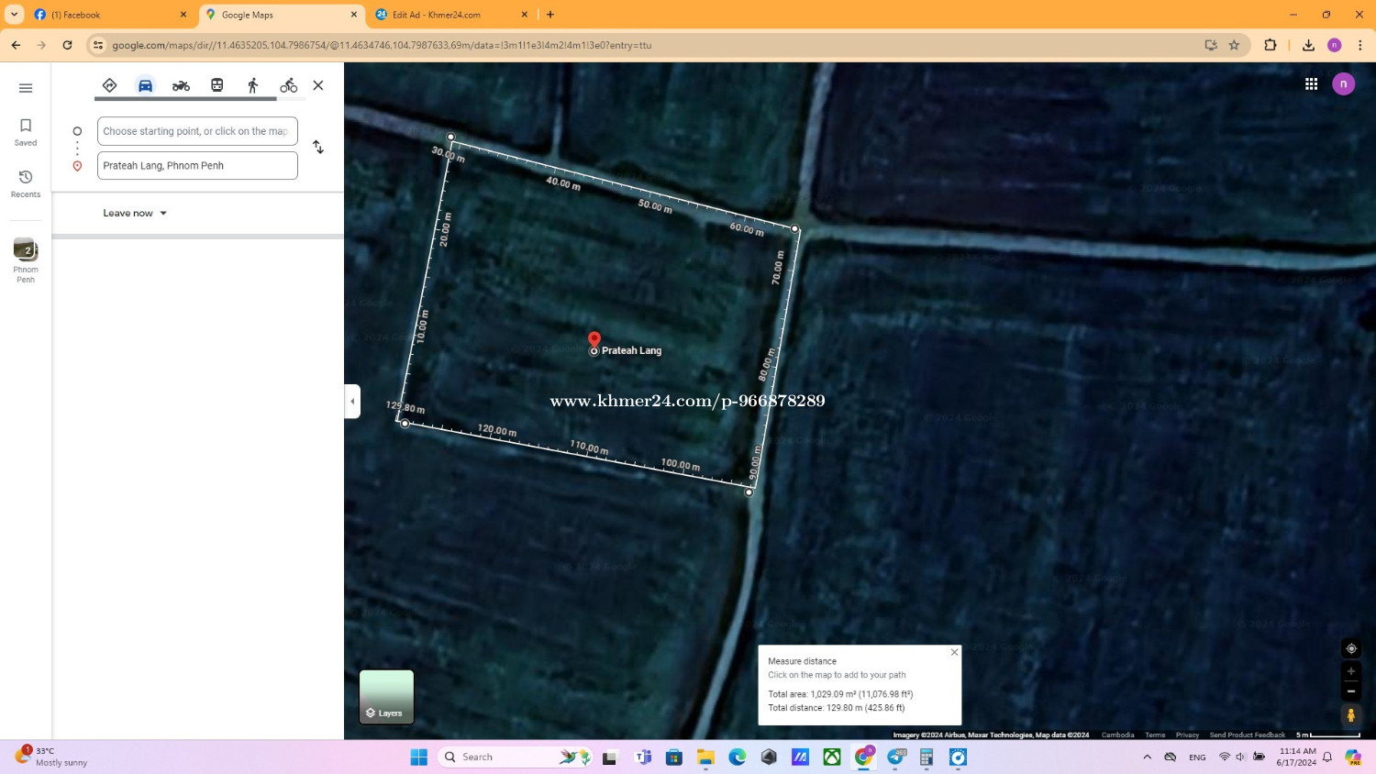Reverse starting point and destination

tap(318, 148)
